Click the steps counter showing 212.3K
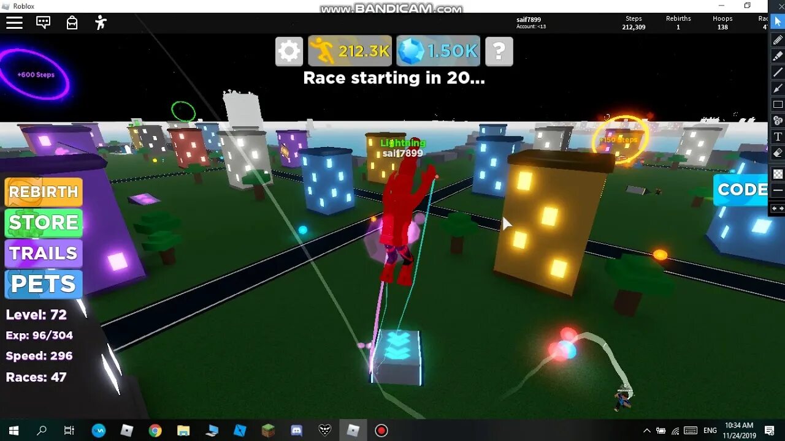The height and width of the screenshot is (441, 785). [x=350, y=51]
